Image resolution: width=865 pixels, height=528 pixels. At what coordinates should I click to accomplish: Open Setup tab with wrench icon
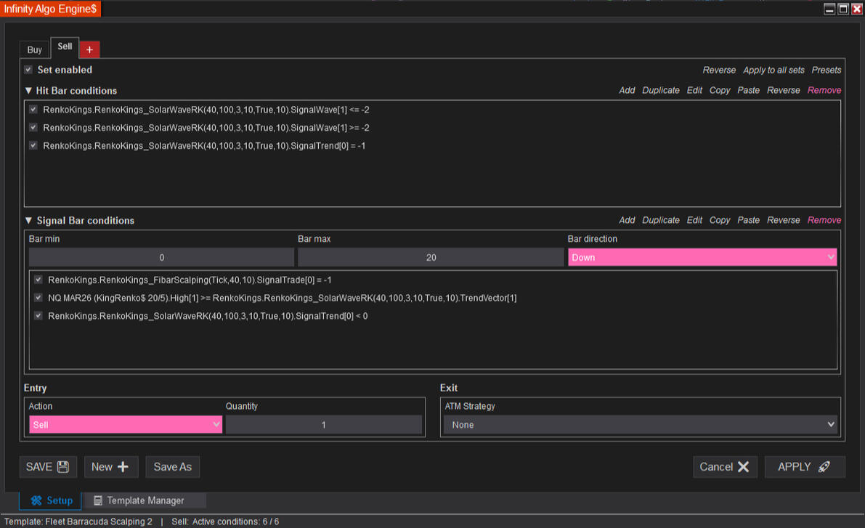[x=51, y=500]
